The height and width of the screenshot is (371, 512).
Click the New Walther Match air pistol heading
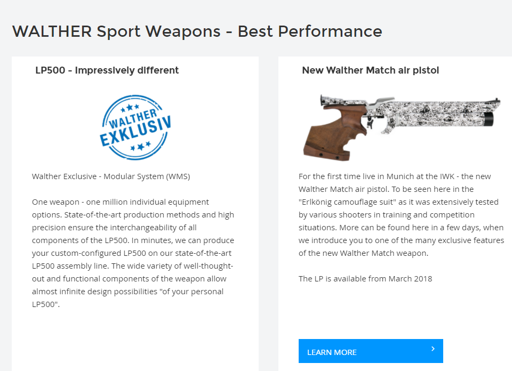[370, 70]
